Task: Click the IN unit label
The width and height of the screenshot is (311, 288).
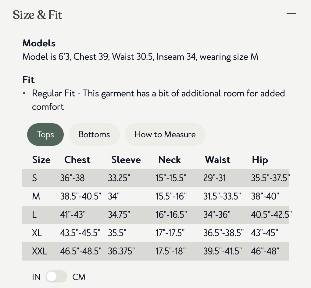Action: (36, 277)
